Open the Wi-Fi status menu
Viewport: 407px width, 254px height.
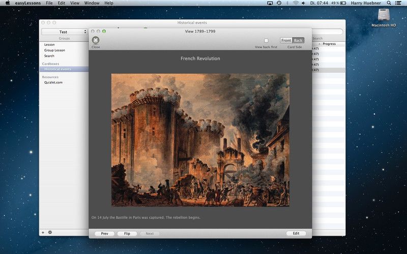click(296, 3)
